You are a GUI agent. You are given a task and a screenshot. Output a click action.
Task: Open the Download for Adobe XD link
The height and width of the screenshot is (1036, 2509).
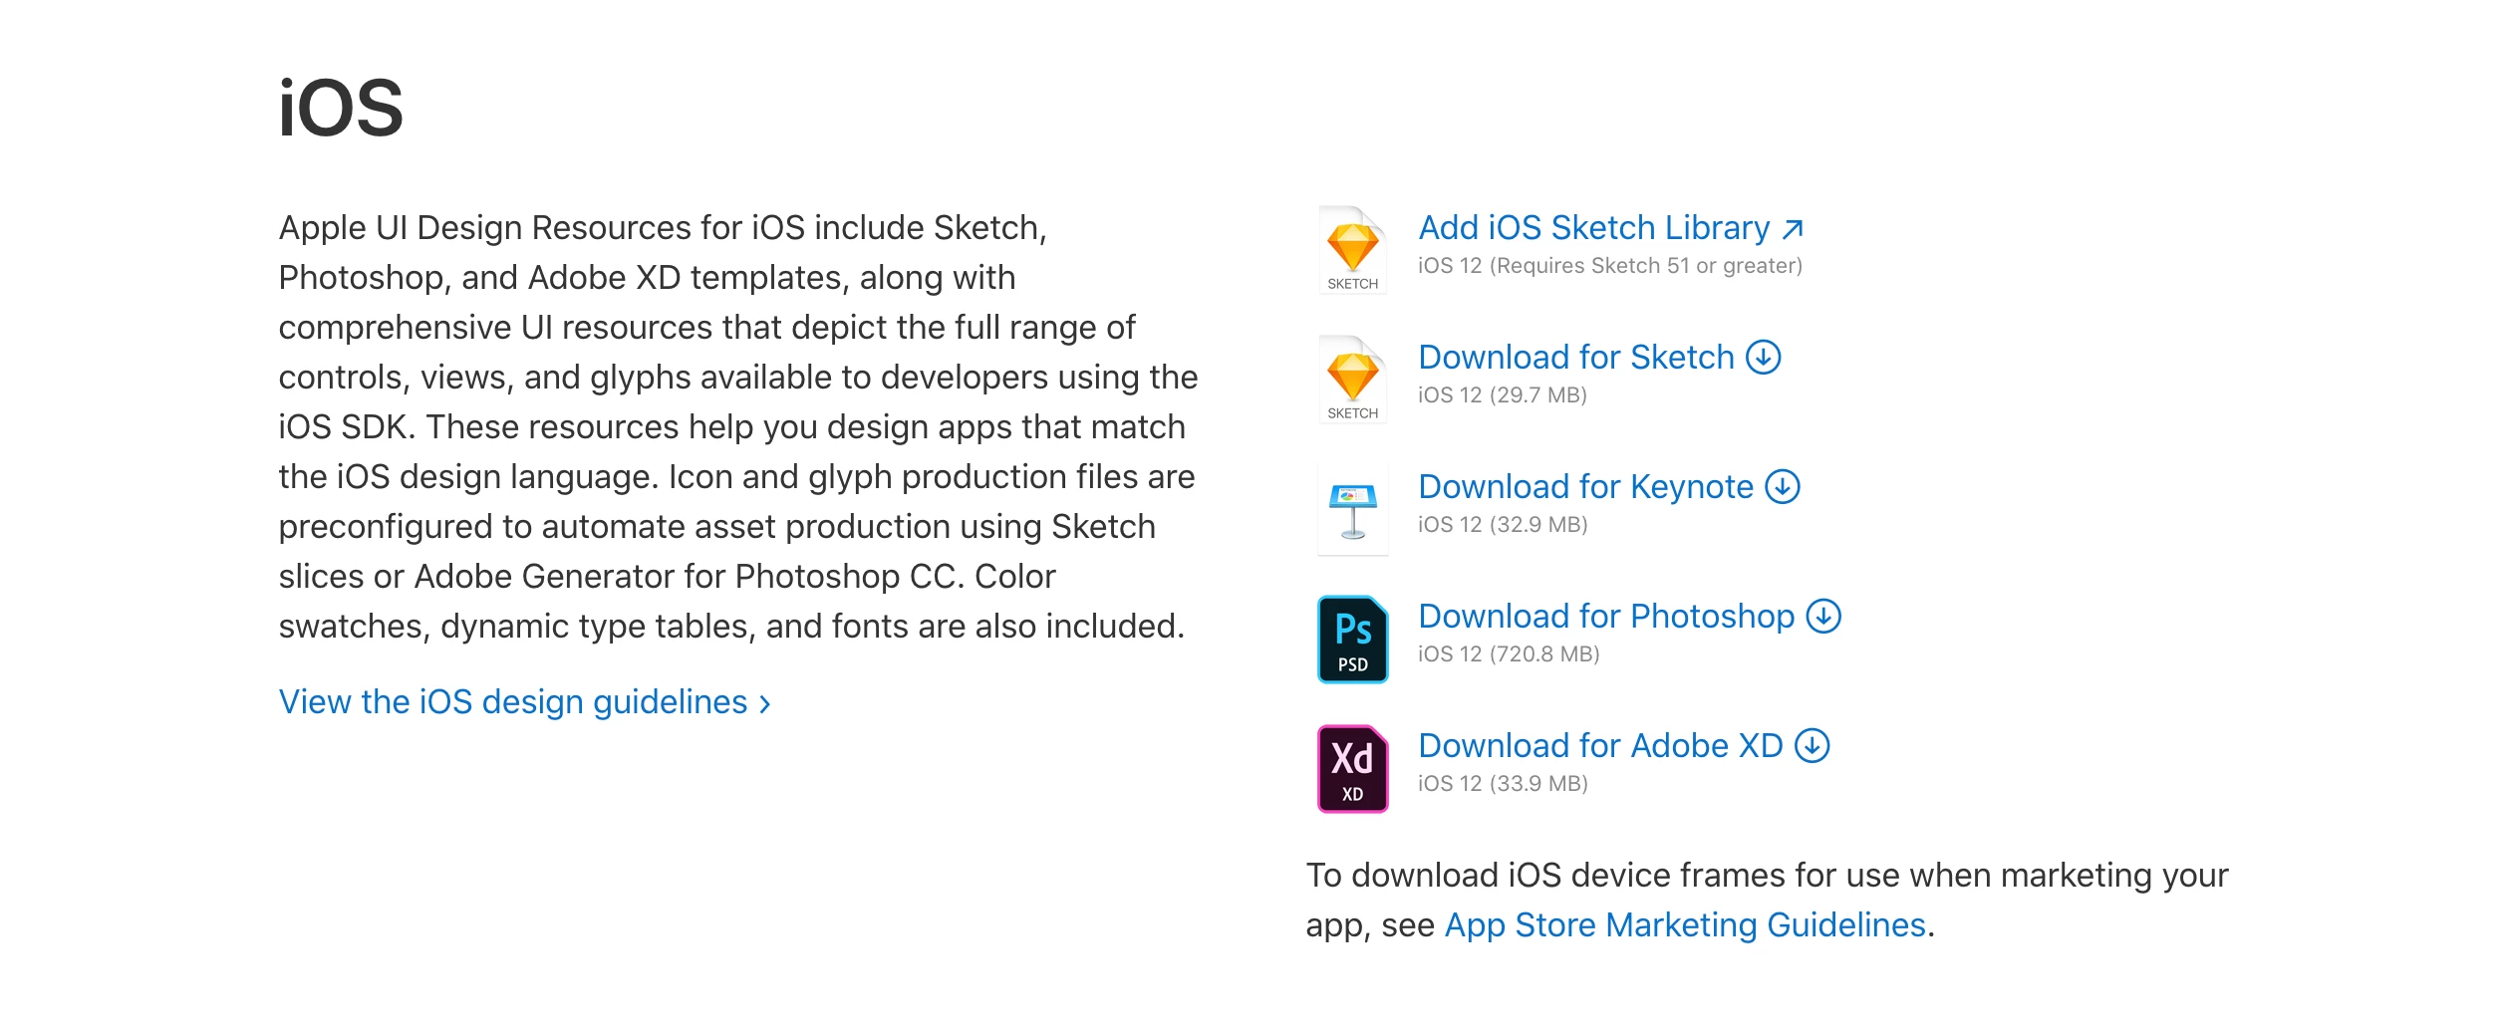[x=1599, y=746]
